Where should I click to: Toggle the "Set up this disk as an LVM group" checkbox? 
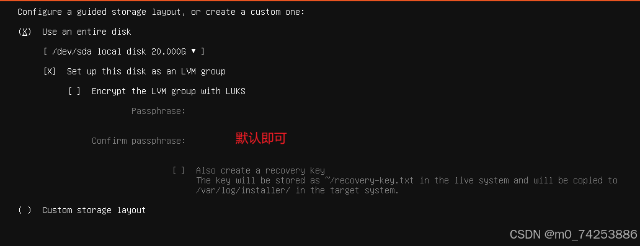[x=50, y=71]
